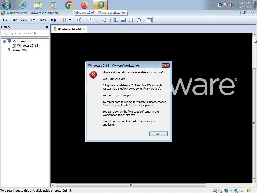Click the horizontal scrollbar left arrow
Viewport: 257px width, 193px height.
tap(53, 185)
